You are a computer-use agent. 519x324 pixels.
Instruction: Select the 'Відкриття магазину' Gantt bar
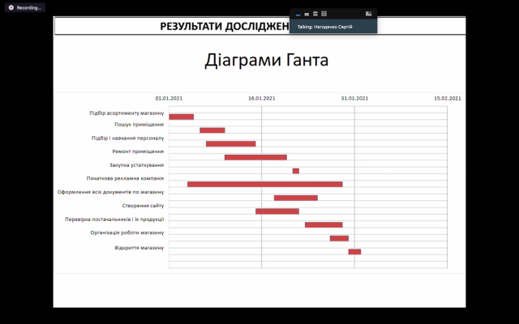(354, 252)
